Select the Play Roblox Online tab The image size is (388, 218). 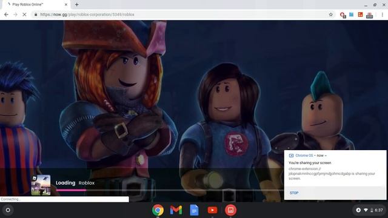36,4
